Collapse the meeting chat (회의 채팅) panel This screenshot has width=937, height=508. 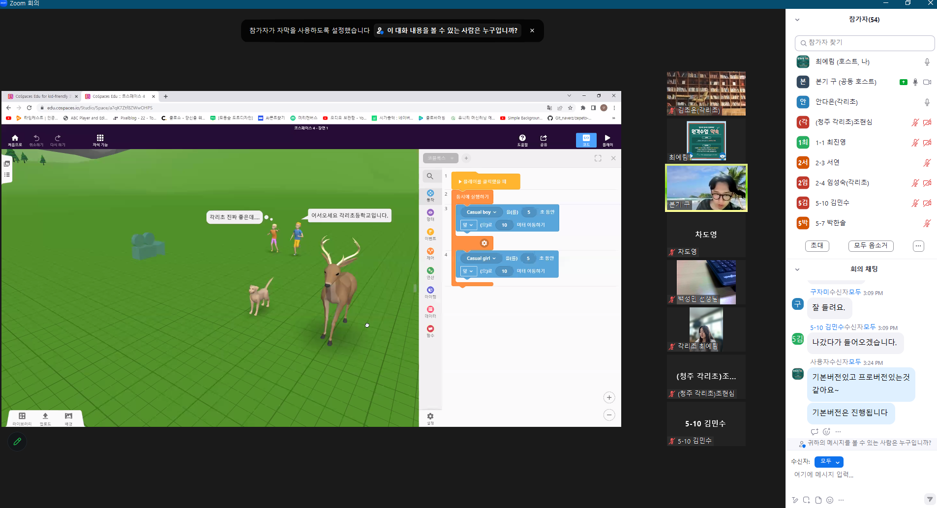point(797,269)
